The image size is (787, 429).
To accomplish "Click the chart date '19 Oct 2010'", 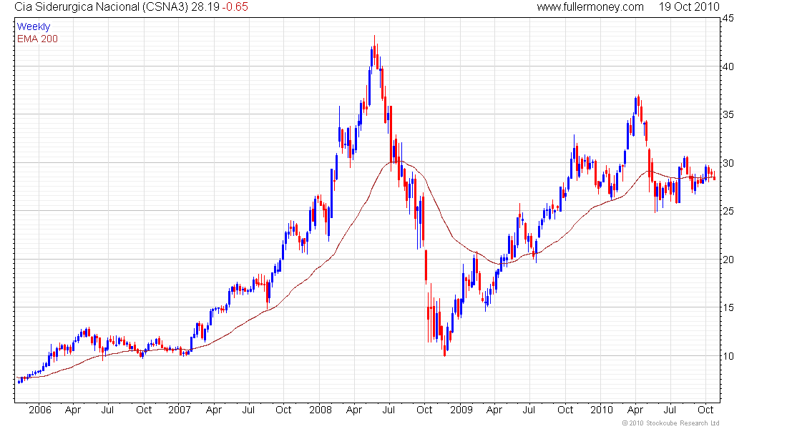I will click(689, 7).
